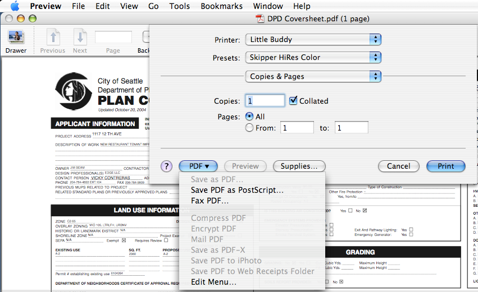This screenshot has width=478, height=292.
Task: Click the to page number field
Action: [352, 127]
